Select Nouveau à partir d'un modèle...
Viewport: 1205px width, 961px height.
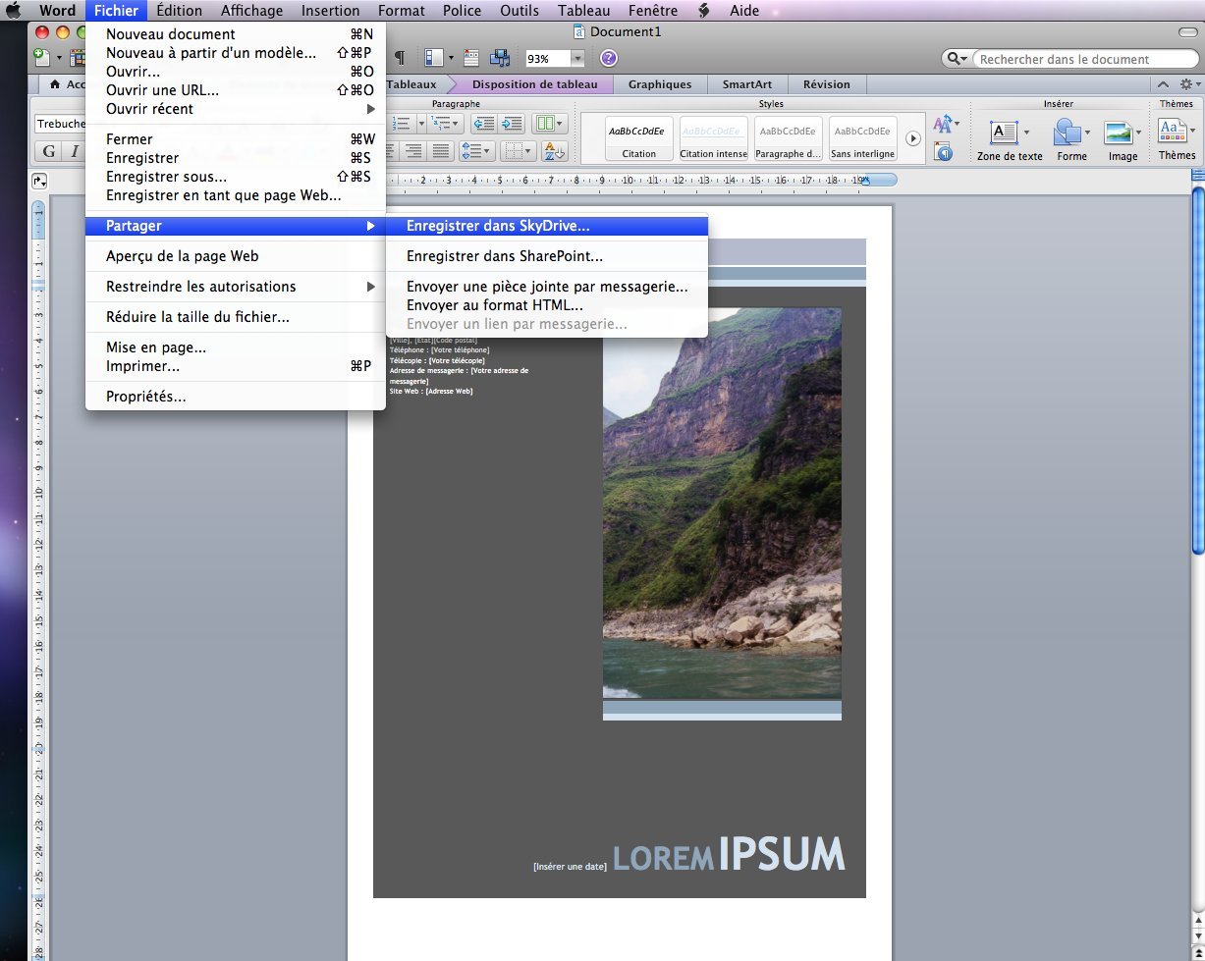(x=236, y=53)
